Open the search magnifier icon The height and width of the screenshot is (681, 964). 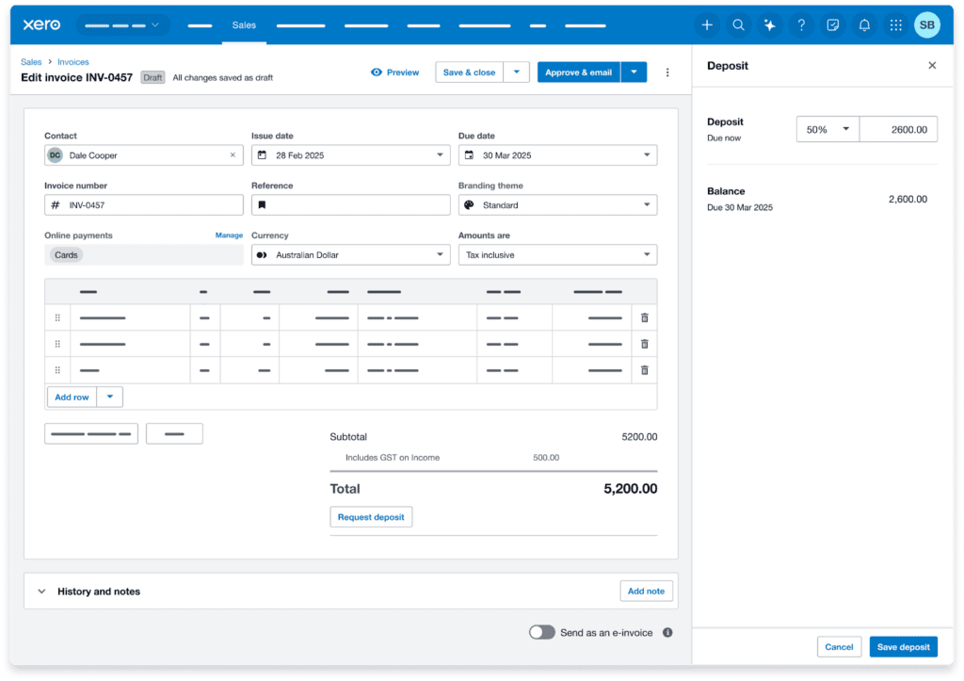(739, 25)
